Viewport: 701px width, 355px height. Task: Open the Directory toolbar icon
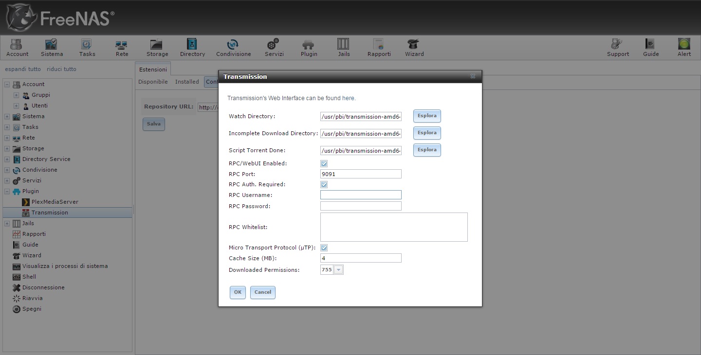pos(192,48)
